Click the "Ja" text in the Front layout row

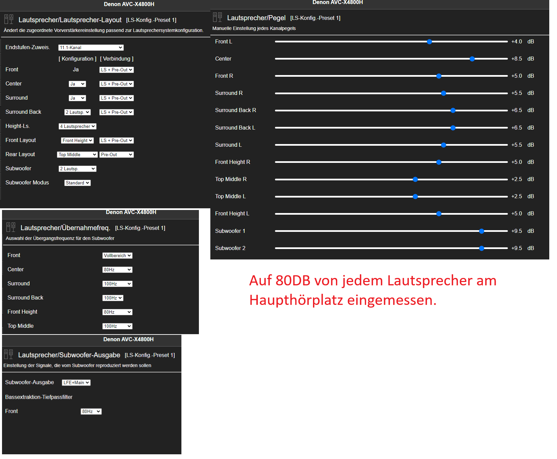pyautogui.click(x=76, y=69)
